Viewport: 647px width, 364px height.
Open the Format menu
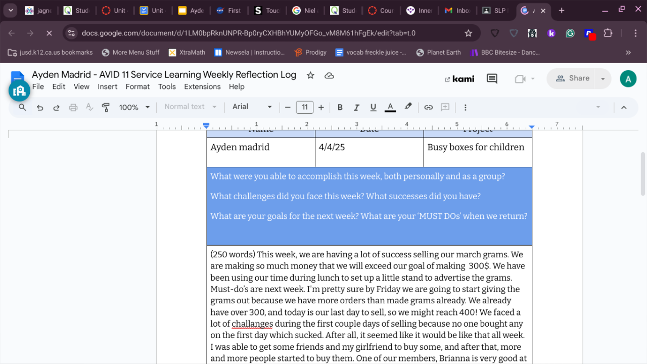point(137,86)
